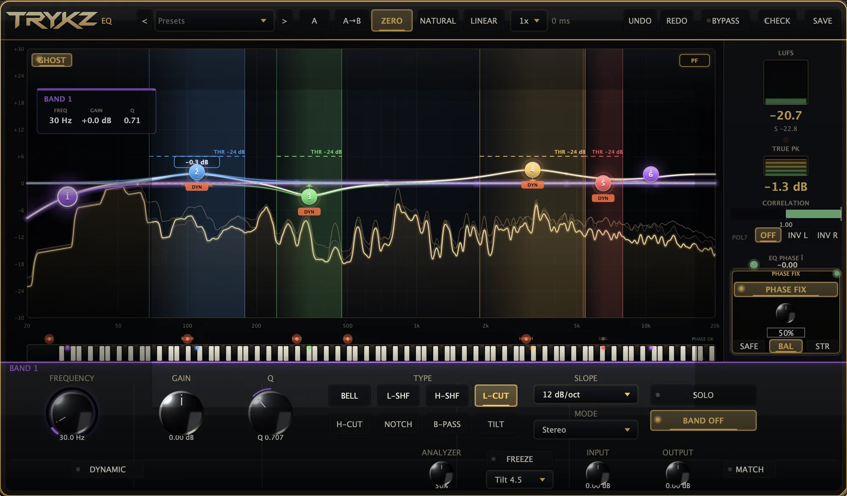The height and width of the screenshot is (496, 847).
Task: Click the BOX frequency zone marker
Action: (348, 338)
